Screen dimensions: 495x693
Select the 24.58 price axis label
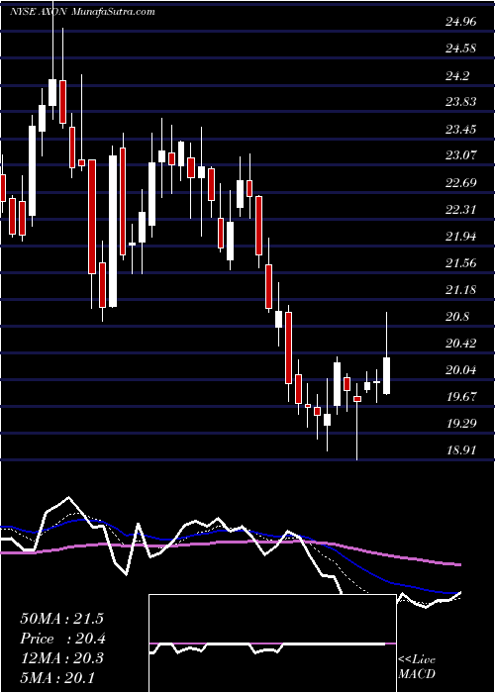(x=460, y=48)
